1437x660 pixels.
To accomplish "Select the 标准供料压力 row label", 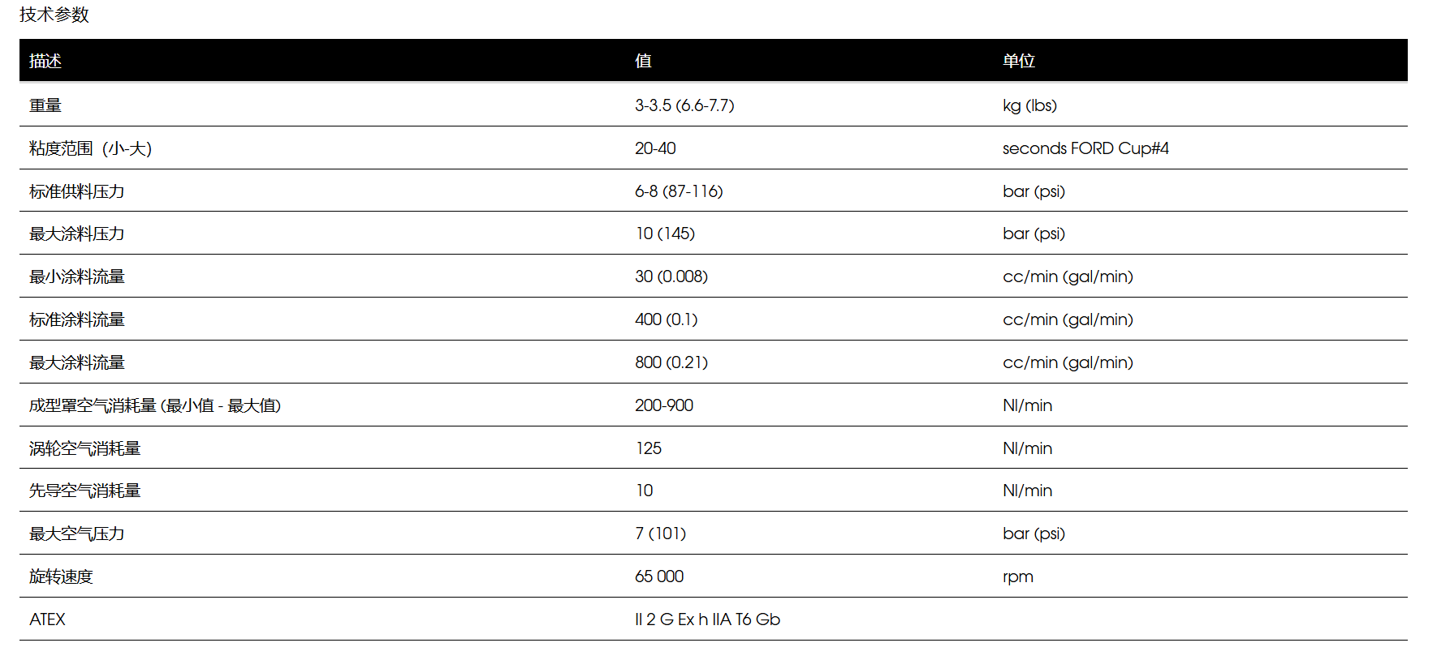I will click(x=77, y=191).
